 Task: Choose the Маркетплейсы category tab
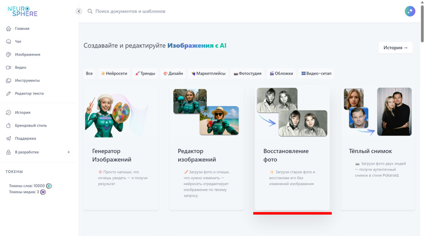[x=209, y=73]
